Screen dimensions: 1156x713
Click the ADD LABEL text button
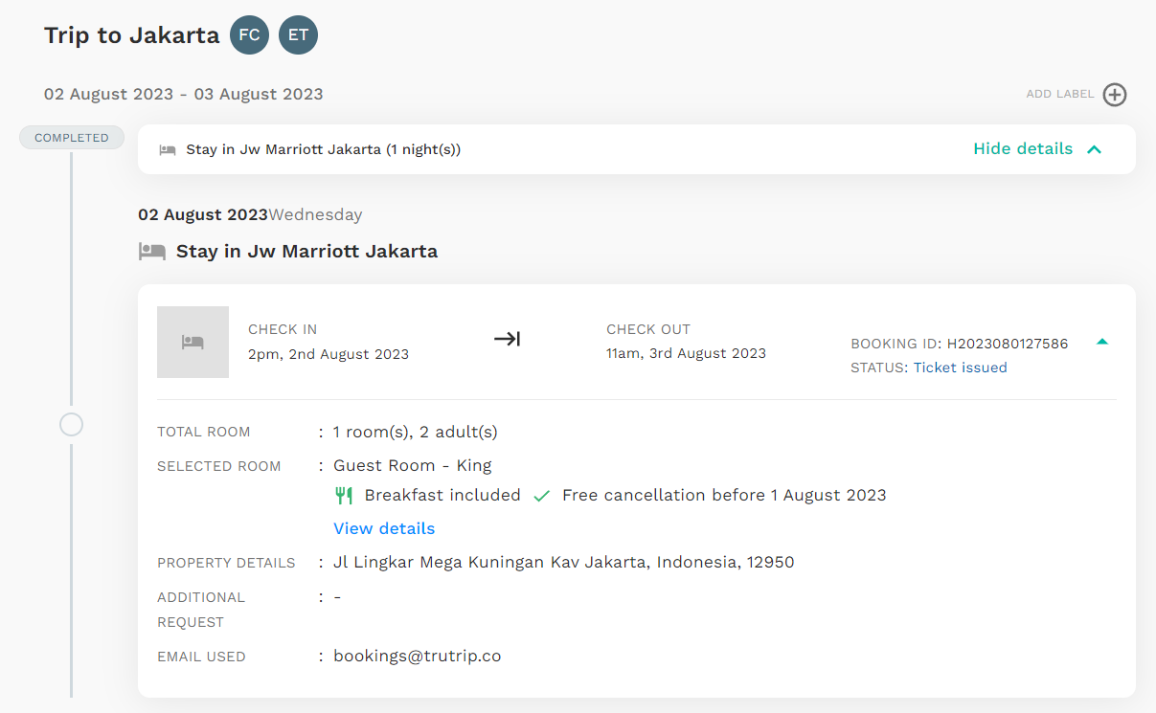pos(1060,95)
